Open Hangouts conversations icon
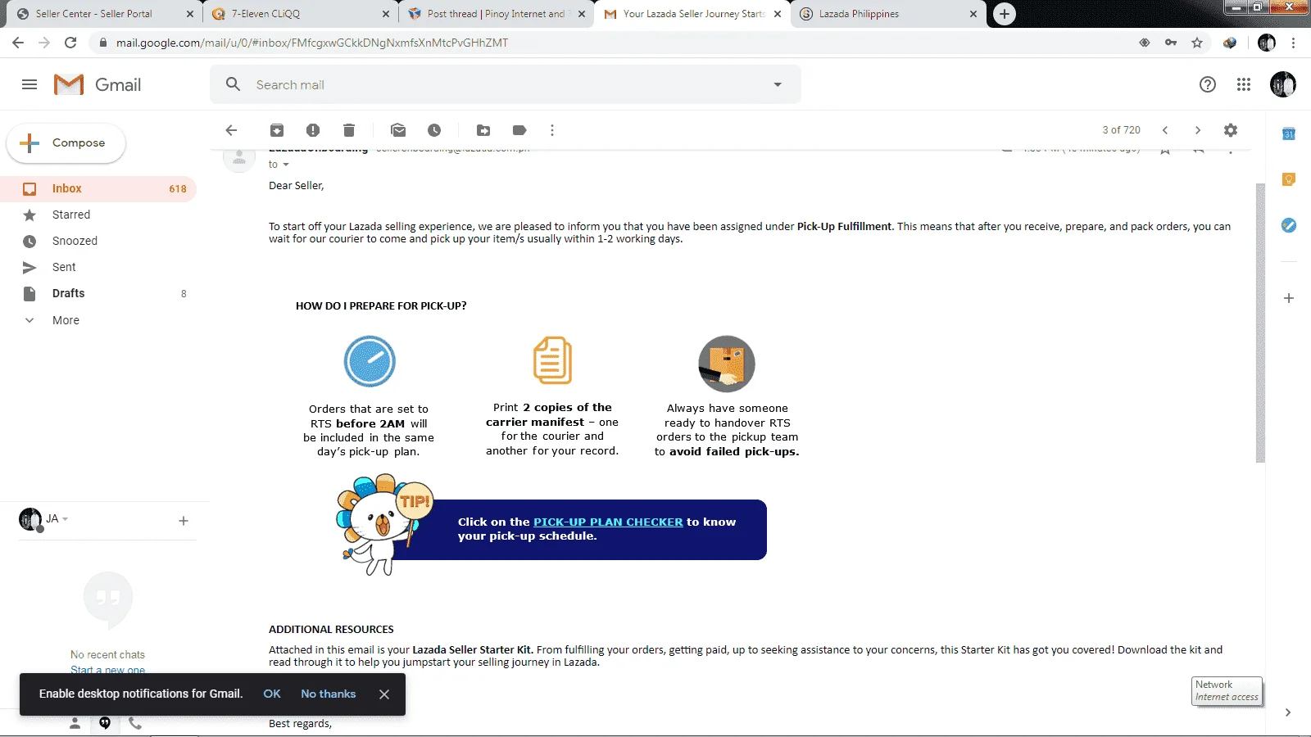Screen dimensions: 1311x737 [105, 723]
